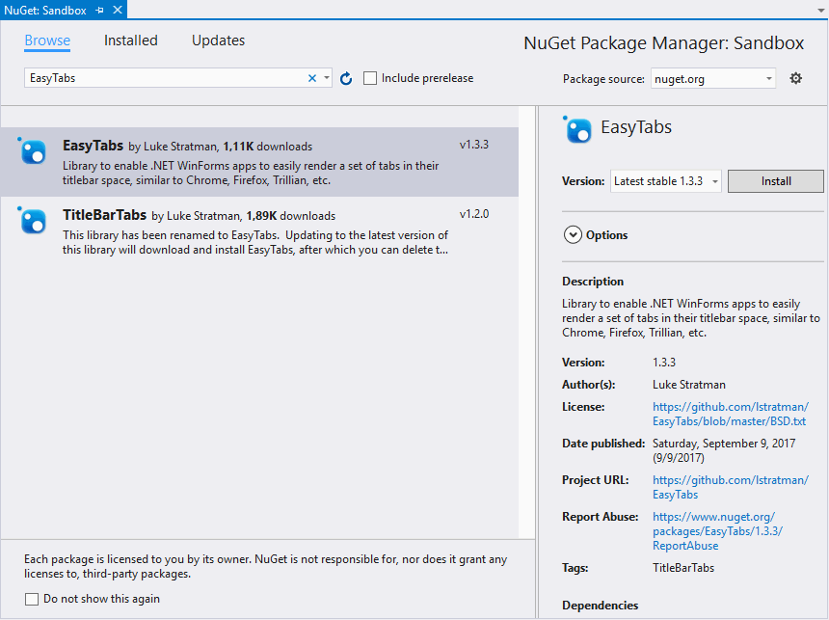Open search history dropdown arrow

click(x=327, y=78)
